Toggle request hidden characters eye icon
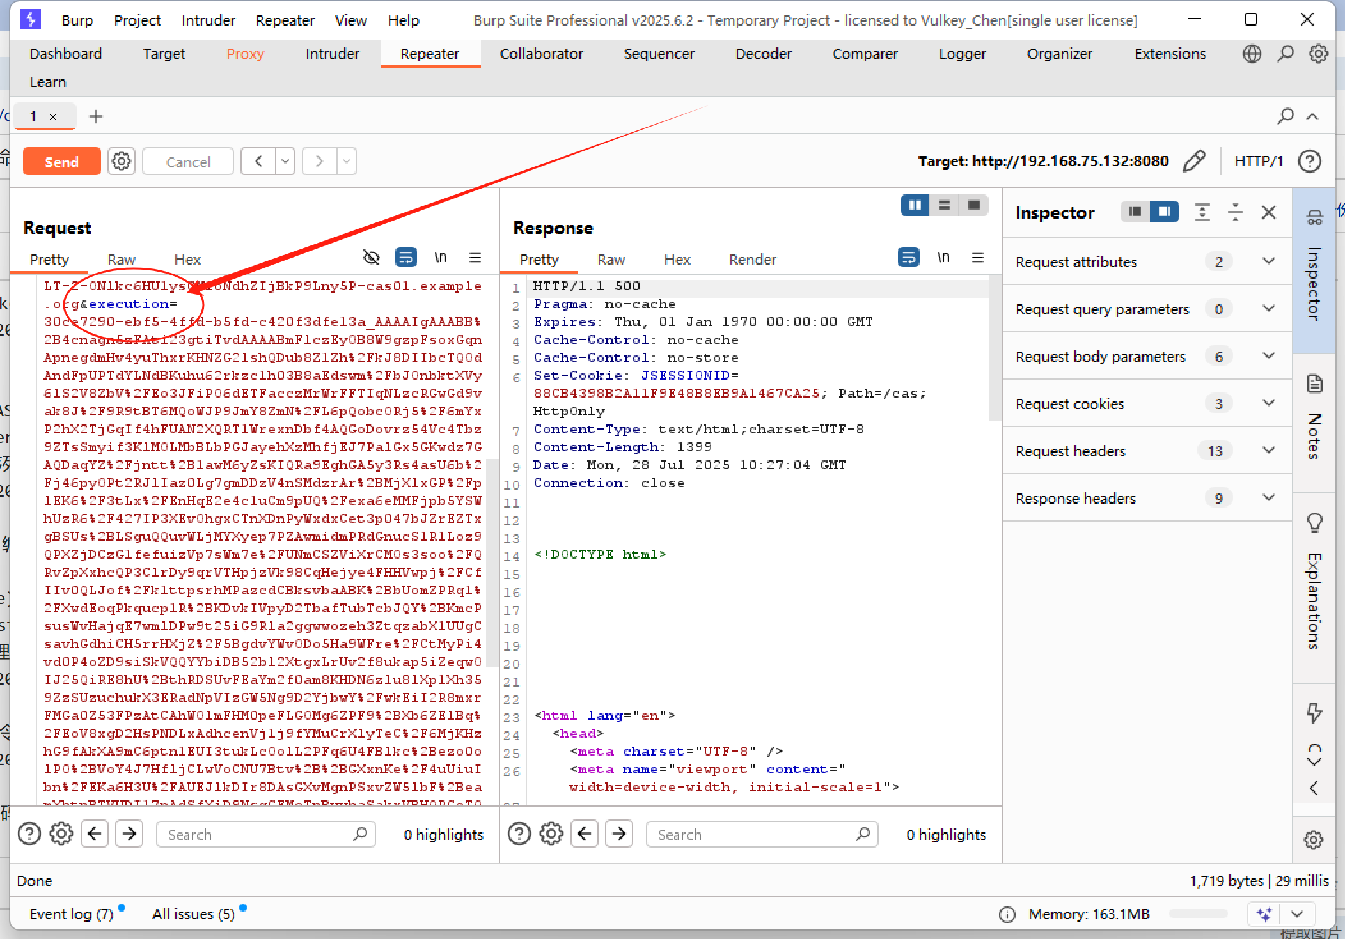This screenshot has width=1345, height=939. pos(371,258)
